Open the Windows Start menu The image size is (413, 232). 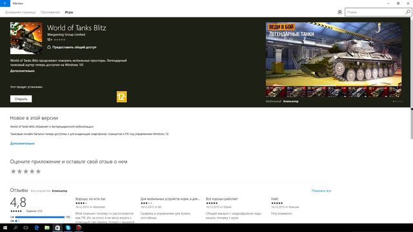click(5, 227)
